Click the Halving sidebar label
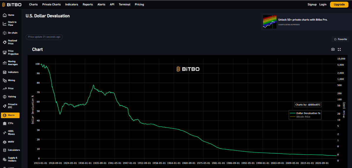The width and height of the screenshot is (352, 168). pyautogui.click(x=12, y=97)
